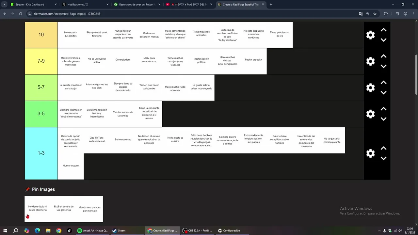Screen dimensions: 418x235
Task: Open settings gear for tier 3-5 row
Action: [x=370, y=114]
